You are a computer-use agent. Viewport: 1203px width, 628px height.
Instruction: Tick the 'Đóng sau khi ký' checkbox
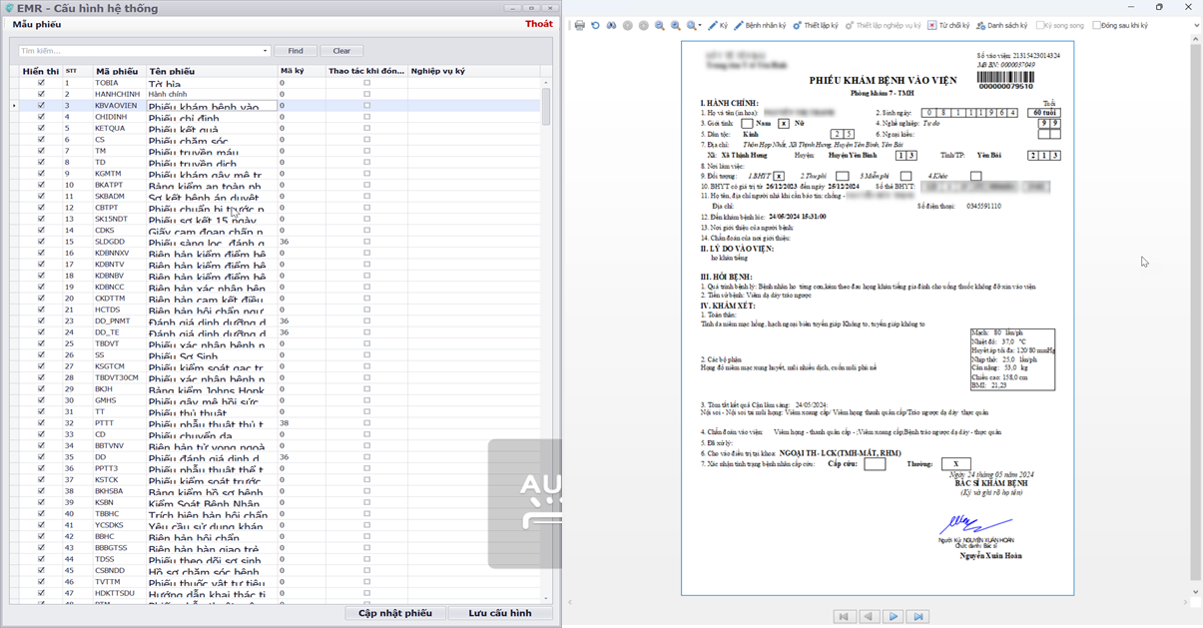click(x=1097, y=26)
